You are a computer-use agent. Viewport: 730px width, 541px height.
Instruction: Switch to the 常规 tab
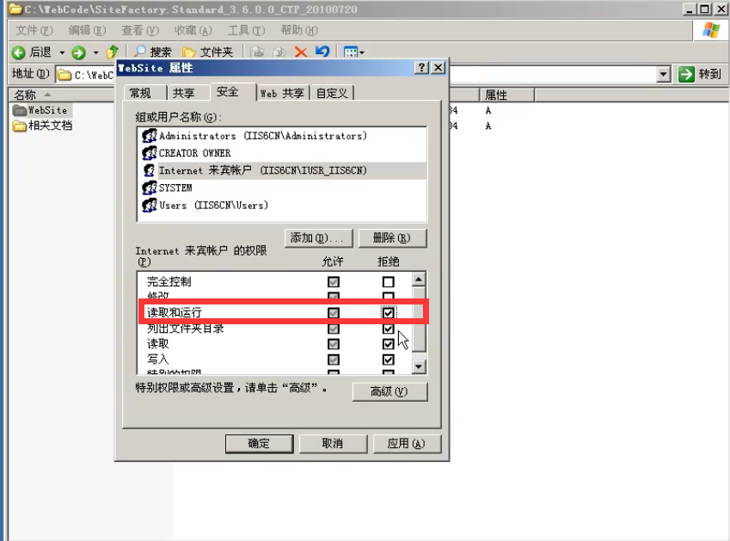[x=140, y=93]
